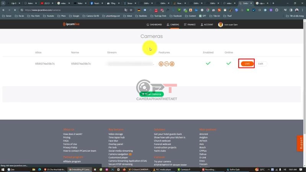Open the ACCOUNT nav item

coord(207,24)
